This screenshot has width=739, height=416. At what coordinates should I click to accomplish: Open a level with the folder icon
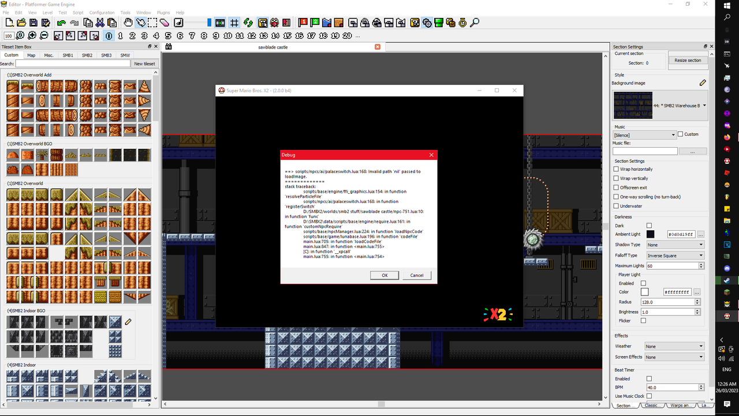click(21, 23)
